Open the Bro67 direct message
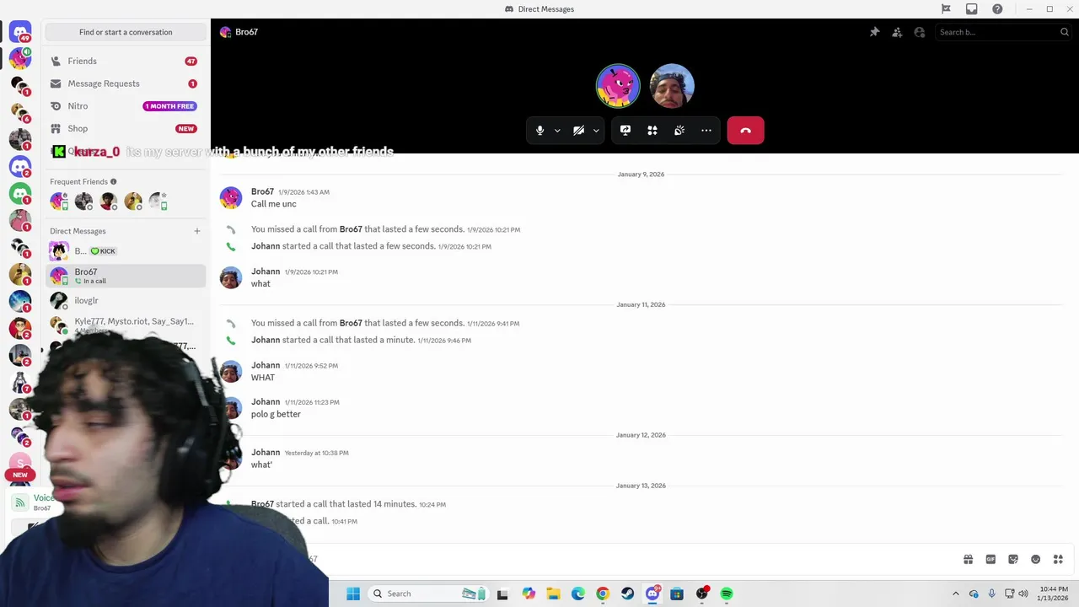This screenshot has height=607, width=1079. 126,276
